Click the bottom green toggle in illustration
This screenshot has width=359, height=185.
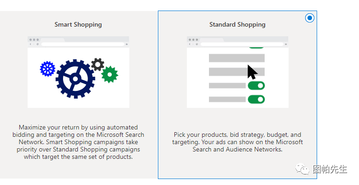256,99
